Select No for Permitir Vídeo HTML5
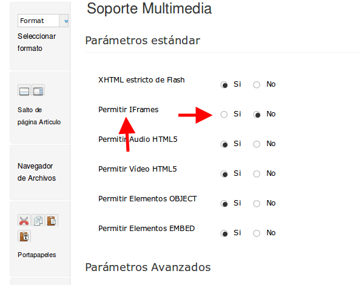The image size is (361, 285). click(257, 174)
